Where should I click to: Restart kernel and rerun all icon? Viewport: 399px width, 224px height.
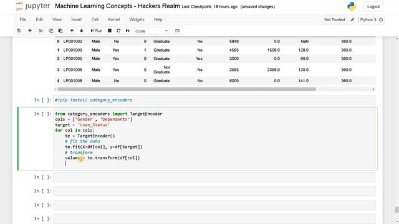pos(128,30)
